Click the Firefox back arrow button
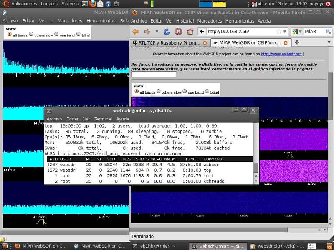 tap(135, 32)
